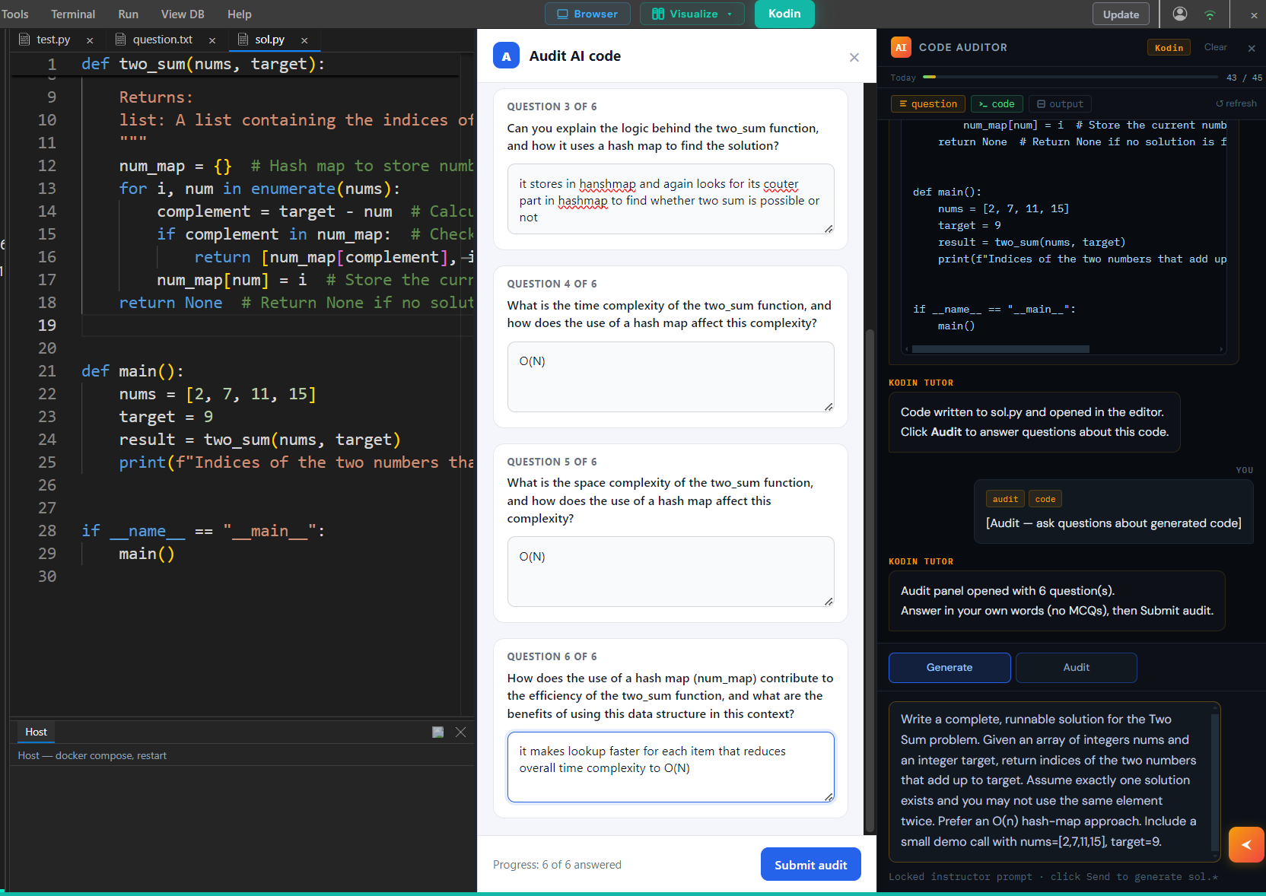This screenshot has height=896, width=1266.
Task: Click 'Host — docker compose, restart' text
Action: click(92, 755)
